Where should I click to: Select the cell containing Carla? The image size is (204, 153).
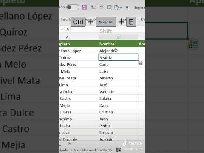pos(118,64)
